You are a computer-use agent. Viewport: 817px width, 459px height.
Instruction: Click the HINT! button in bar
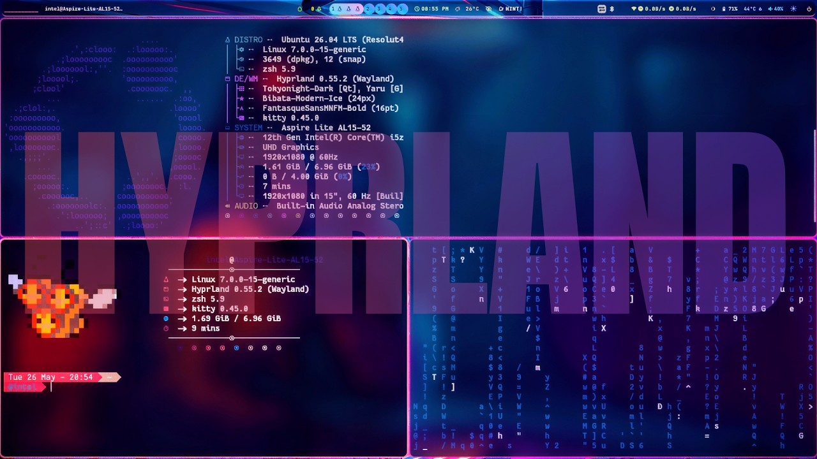coord(510,9)
